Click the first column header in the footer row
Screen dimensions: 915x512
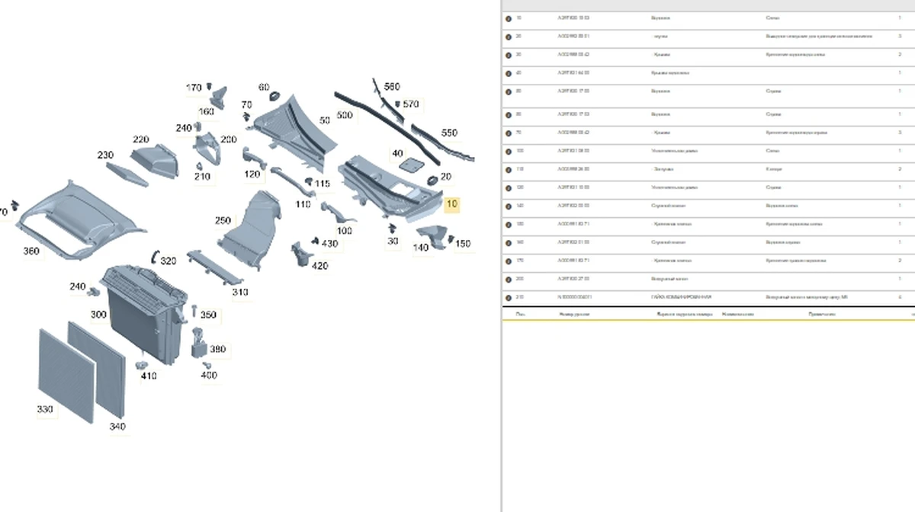pos(520,314)
